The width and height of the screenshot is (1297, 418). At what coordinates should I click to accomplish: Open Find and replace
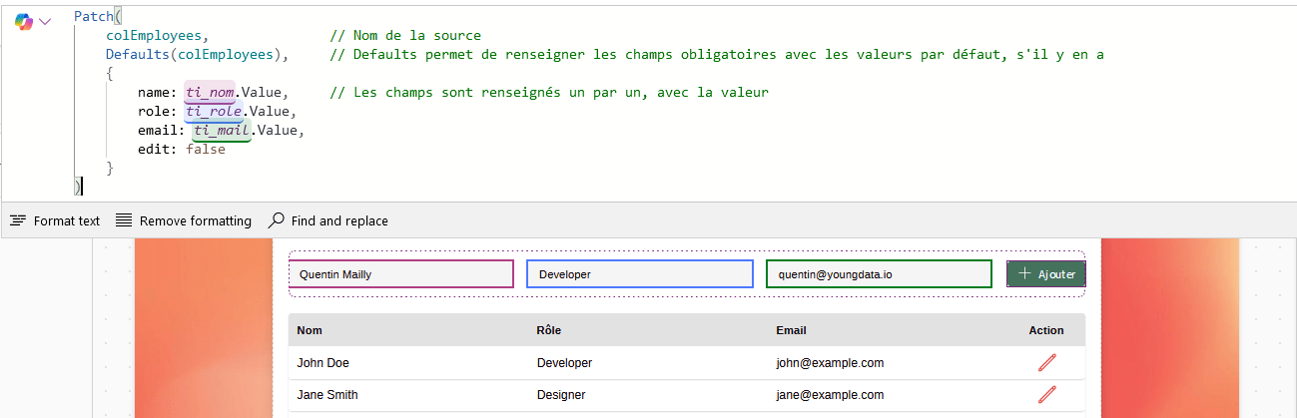pos(328,220)
